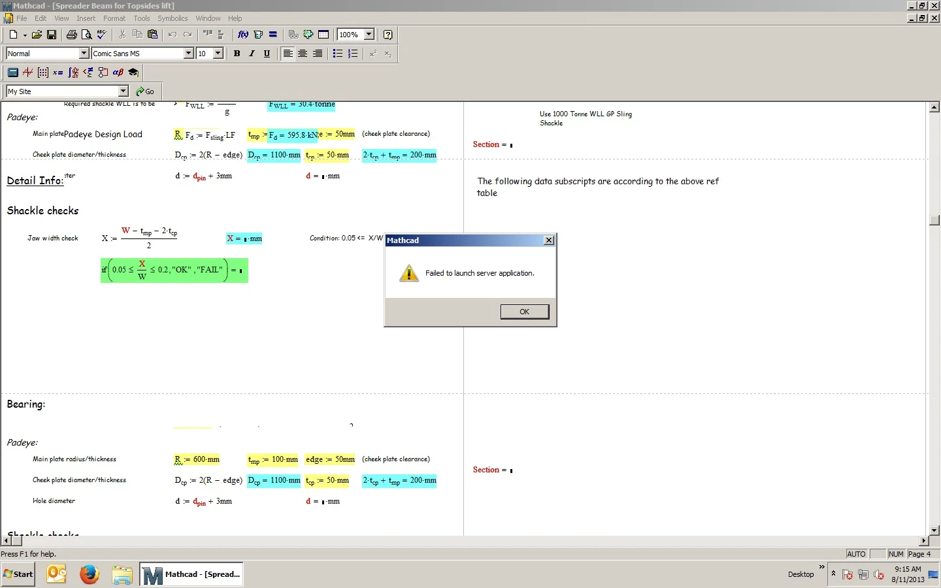Toggle Italic formatting

[x=252, y=54]
